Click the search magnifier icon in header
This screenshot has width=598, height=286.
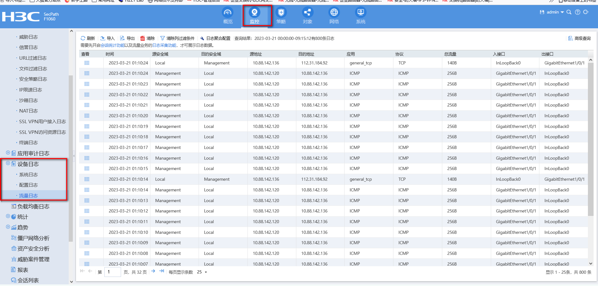pos(569,12)
